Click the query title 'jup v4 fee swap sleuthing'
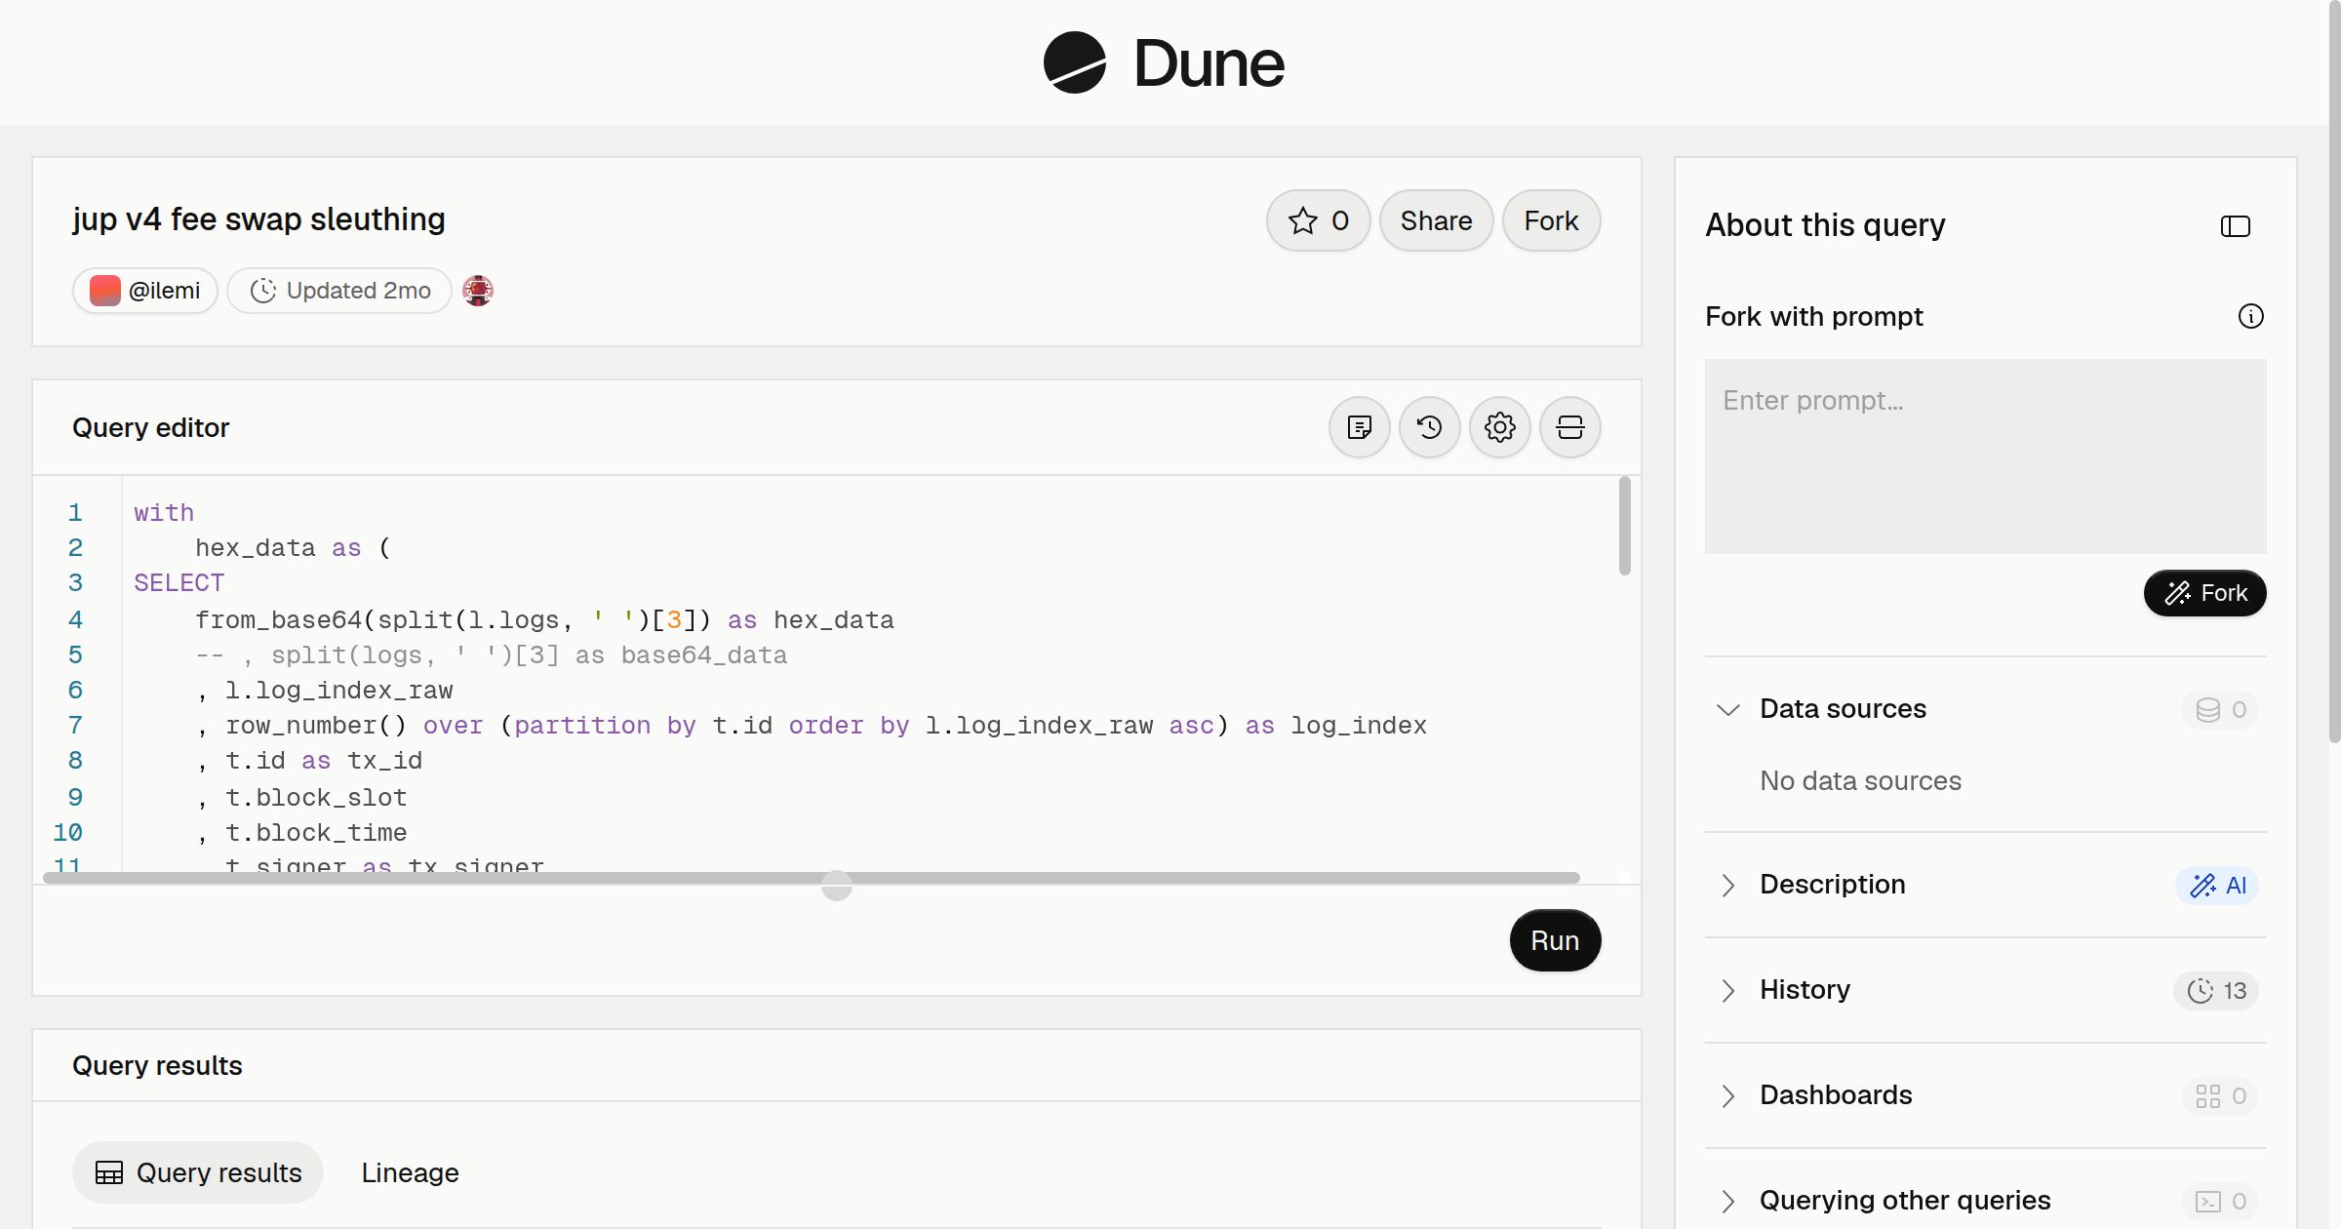The height and width of the screenshot is (1229, 2341). (258, 219)
